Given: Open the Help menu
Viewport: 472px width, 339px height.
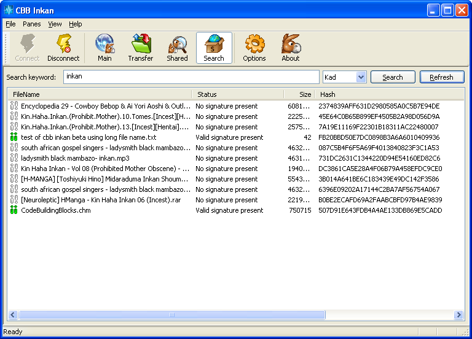Looking at the screenshot, I should click(x=75, y=24).
